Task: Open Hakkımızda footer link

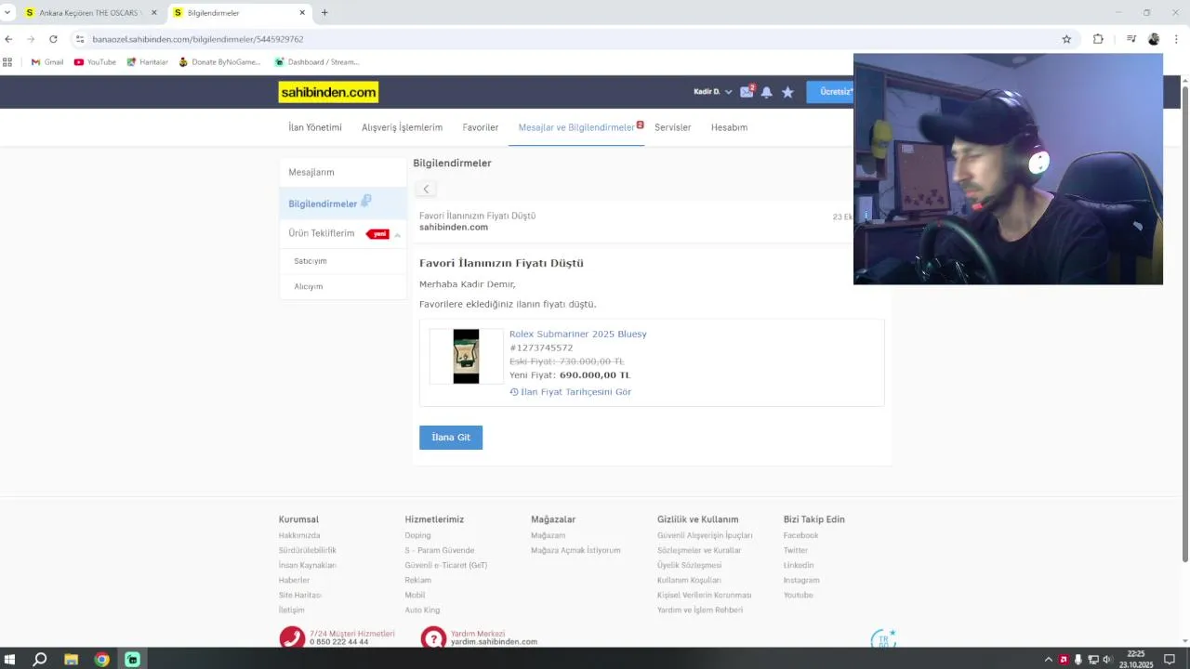Action: [299, 535]
